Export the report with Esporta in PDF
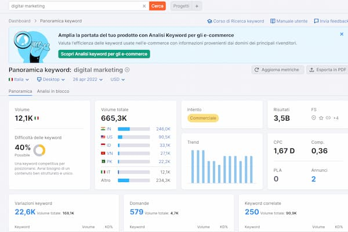The height and width of the screenshot is (232, 348). [328, 70]
